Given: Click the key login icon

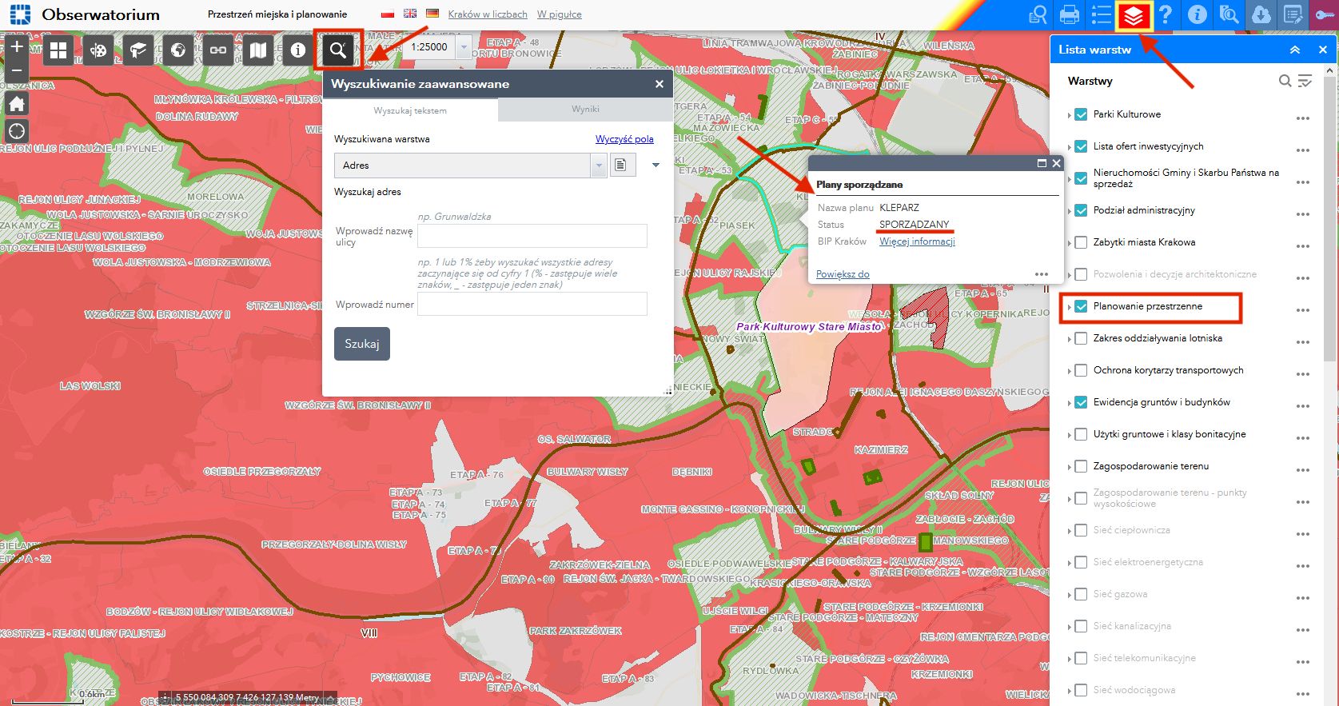Looking at the screenshot, I should [x=1324, y=14].
